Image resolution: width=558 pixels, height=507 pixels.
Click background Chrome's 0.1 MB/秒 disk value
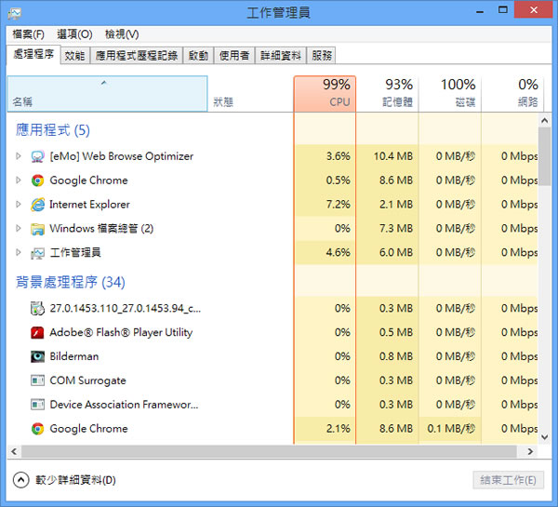451,429
